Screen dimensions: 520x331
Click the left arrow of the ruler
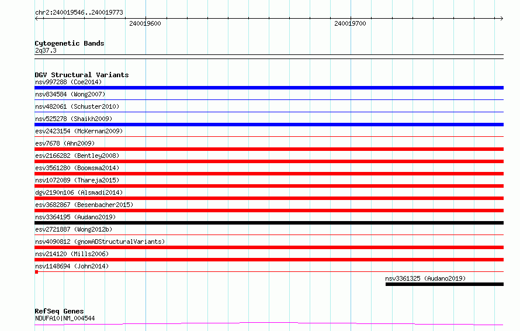(37, 18)
